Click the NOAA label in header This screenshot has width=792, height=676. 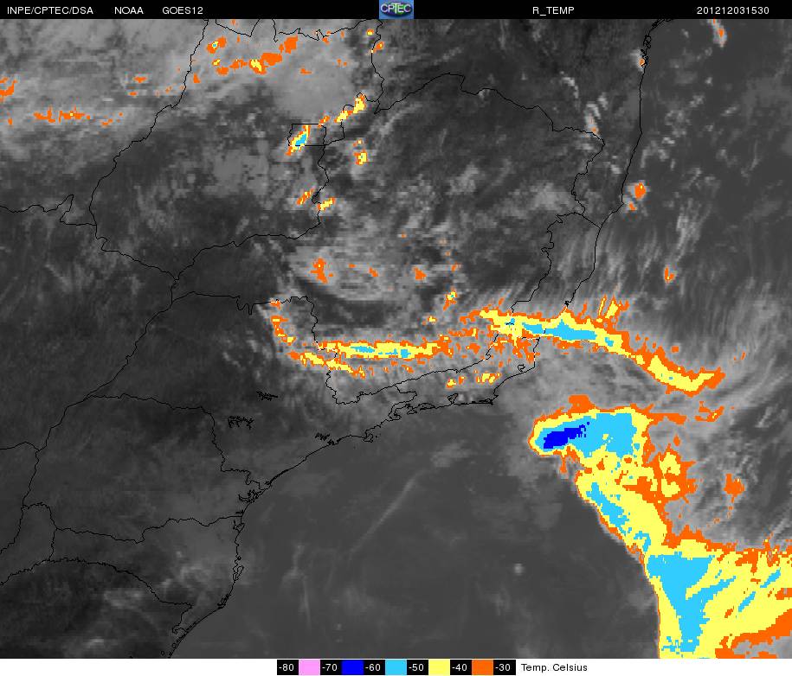pos(129,10)
